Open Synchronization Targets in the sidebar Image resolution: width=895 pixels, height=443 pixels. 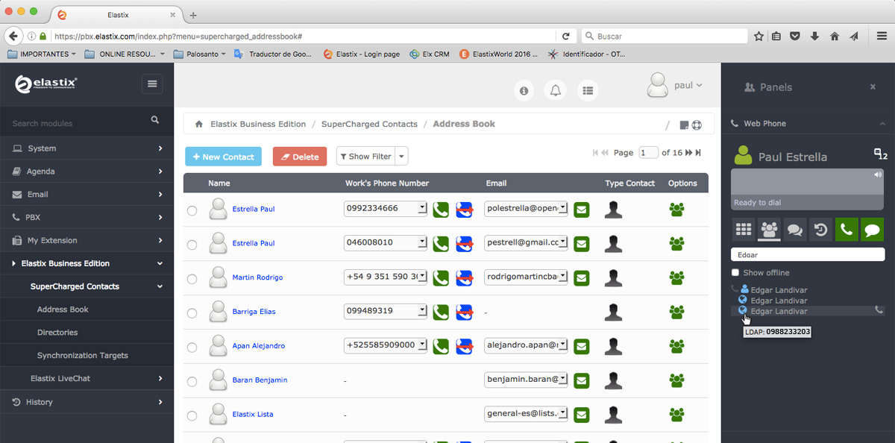(x=83, y=356)
